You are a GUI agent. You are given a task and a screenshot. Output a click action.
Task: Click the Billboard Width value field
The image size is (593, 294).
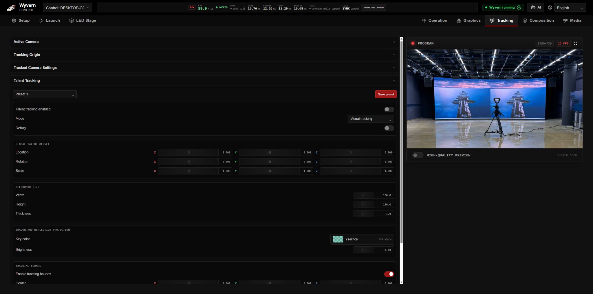(384, 195)
